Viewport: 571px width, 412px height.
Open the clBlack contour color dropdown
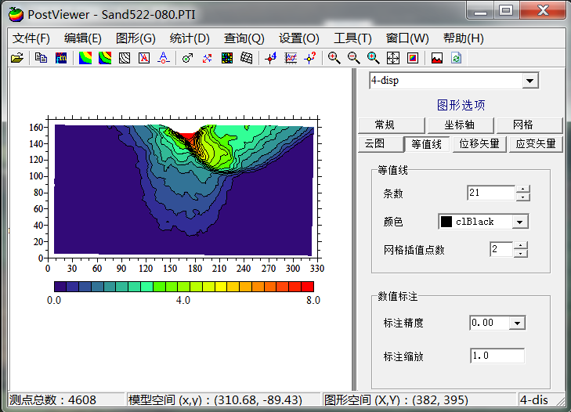[x=519, y=222]
